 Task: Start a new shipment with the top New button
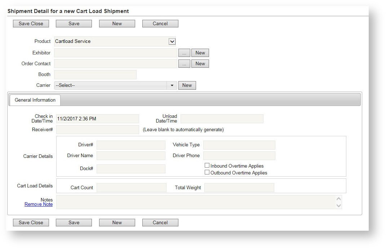tap(117, 23)
